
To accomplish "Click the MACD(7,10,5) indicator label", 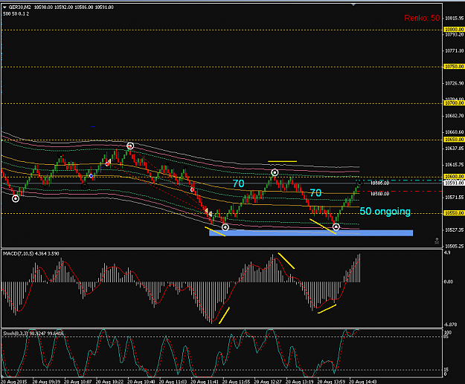I will click(31, 254).
